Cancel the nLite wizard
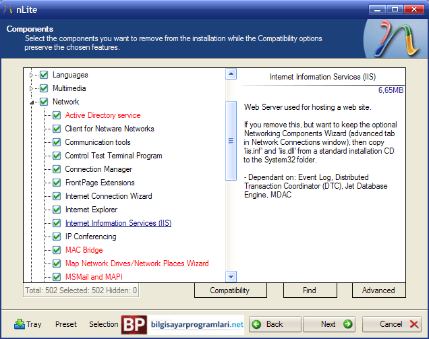The width and height of the screenshot is (429, 339). click(x=391, y=324)
